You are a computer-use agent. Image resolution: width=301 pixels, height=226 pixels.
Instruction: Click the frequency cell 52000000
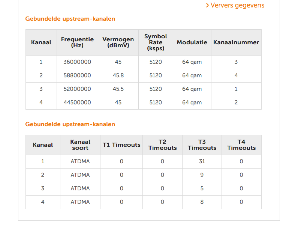pos(77,89)
